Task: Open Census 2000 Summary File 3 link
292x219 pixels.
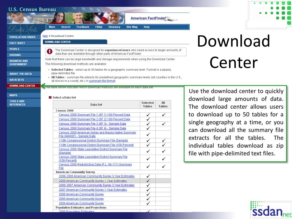Action: [92, 124]
